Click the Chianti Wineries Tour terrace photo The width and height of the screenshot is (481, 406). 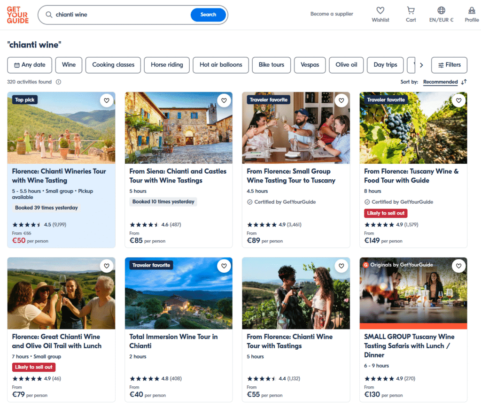click(x=62, y=128)
